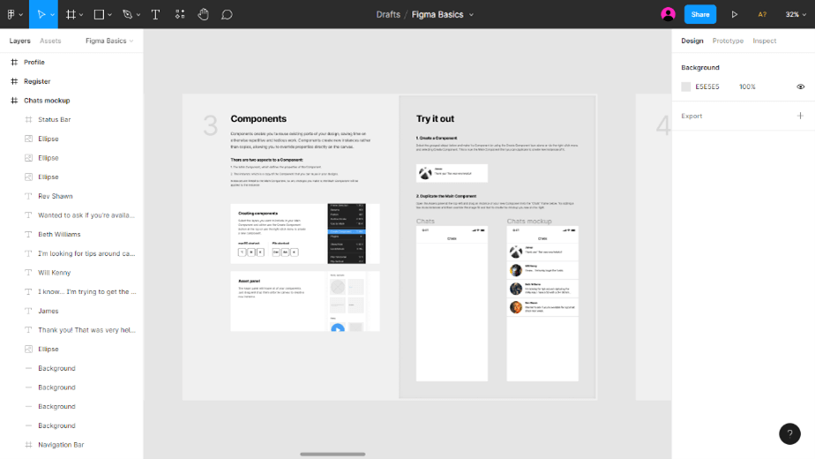Switch to the Assets tab

(x=50, y=41)
